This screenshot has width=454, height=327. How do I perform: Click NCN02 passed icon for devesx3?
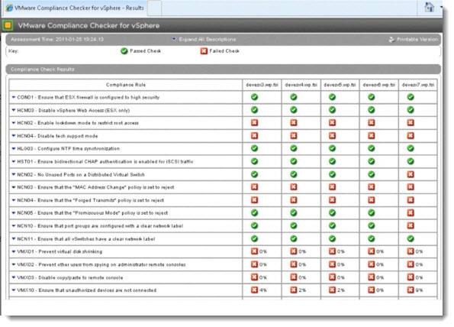tap(255, 174)
